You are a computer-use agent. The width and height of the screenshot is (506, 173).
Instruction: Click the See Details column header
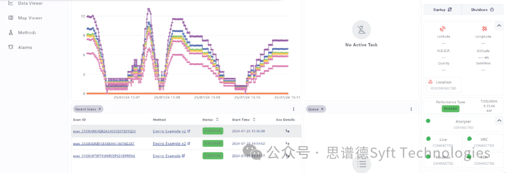pyautogui.click(x=285, y=120)
